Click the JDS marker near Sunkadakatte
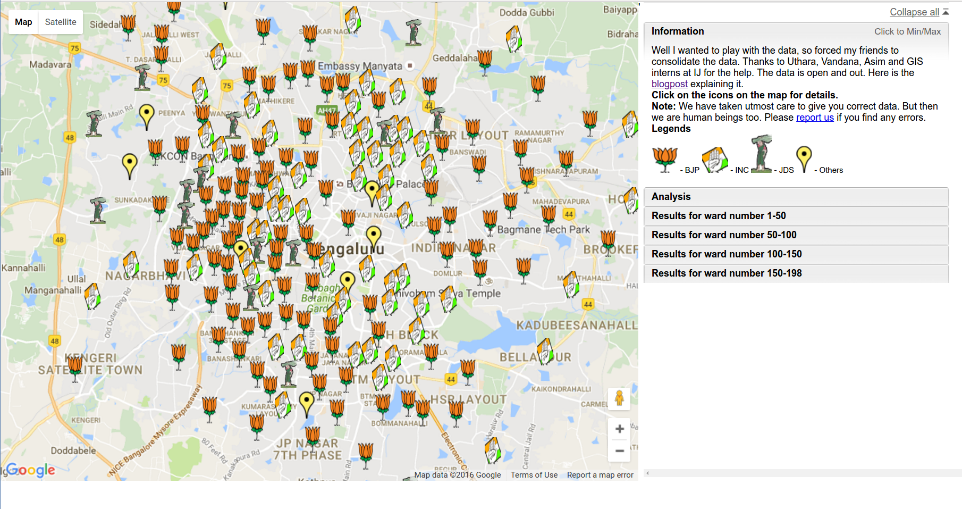The width and height of the screenshot is (962, 509). (98, 211)
